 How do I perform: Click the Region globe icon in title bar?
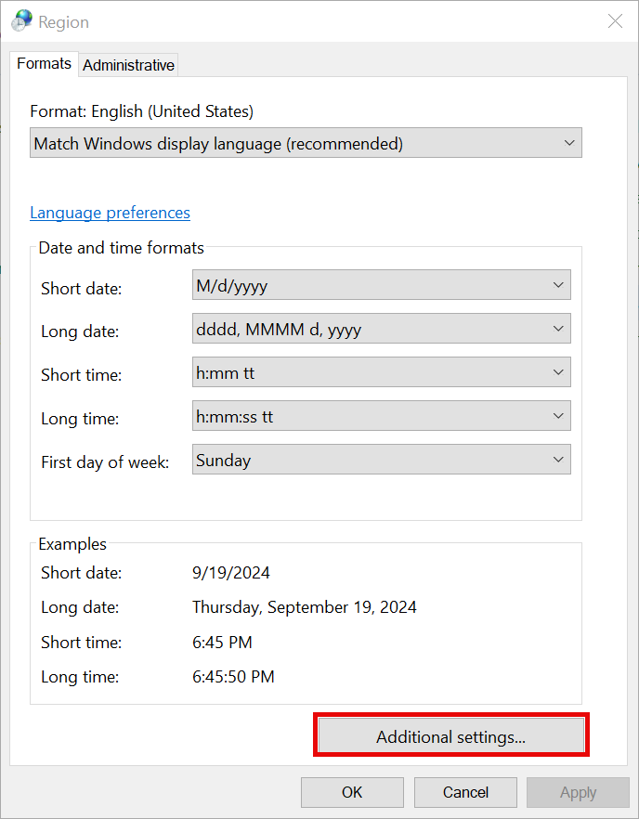coord(22,20)
